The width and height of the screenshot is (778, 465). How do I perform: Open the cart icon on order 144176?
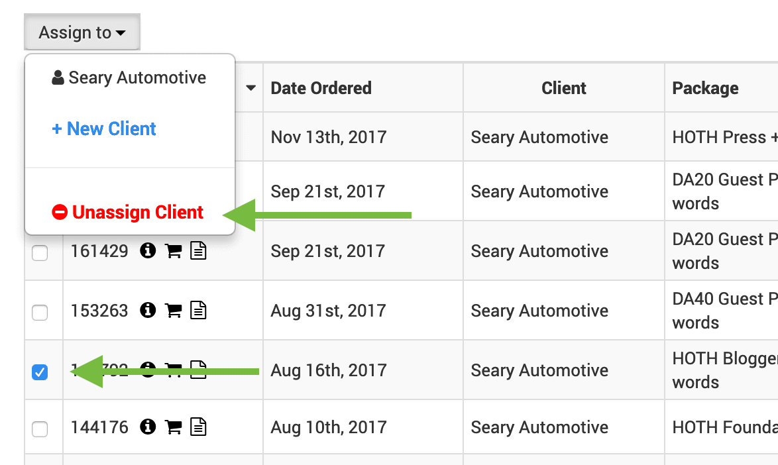[x=173, y=427]
